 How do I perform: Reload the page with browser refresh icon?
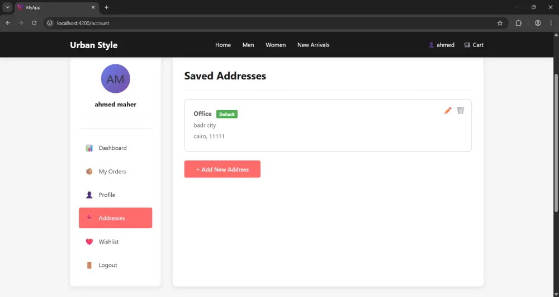click(34, 23)
